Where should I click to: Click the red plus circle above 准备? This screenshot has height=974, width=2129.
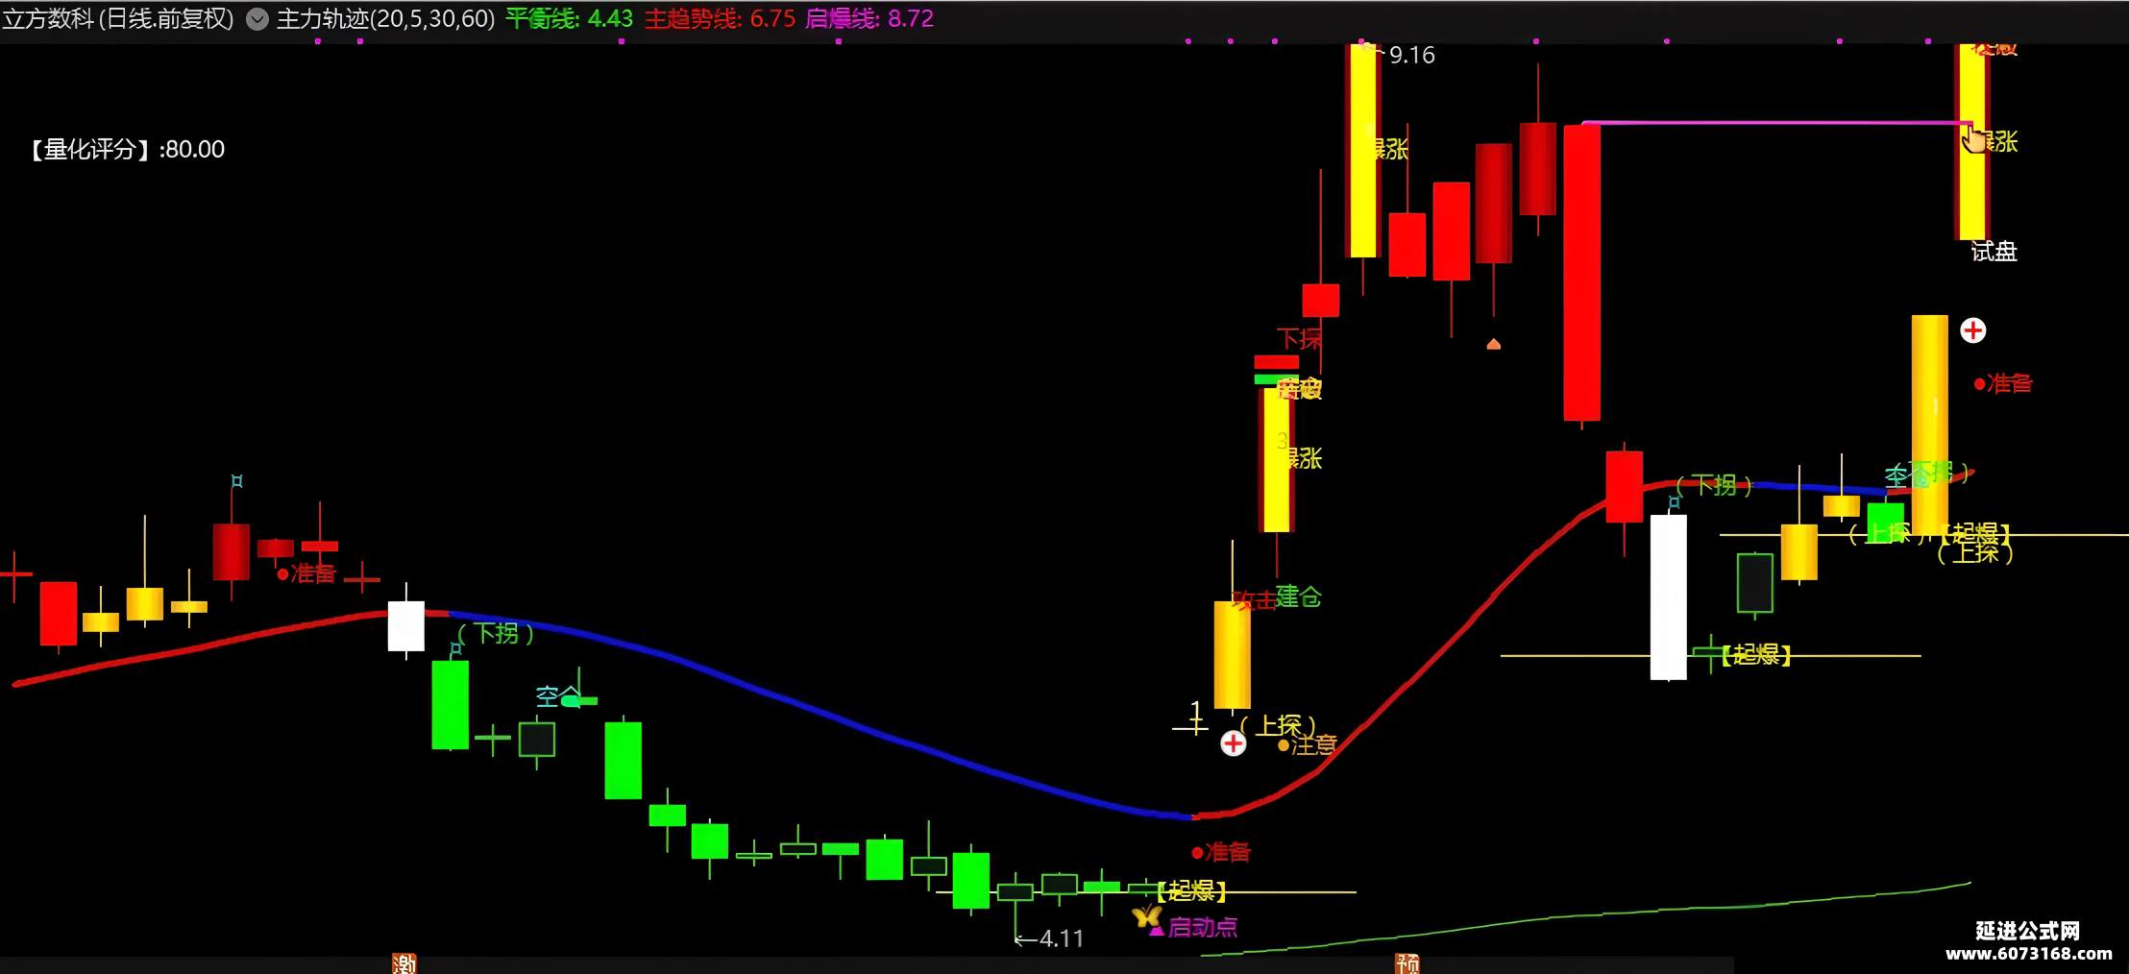[x=1973, y=330]
